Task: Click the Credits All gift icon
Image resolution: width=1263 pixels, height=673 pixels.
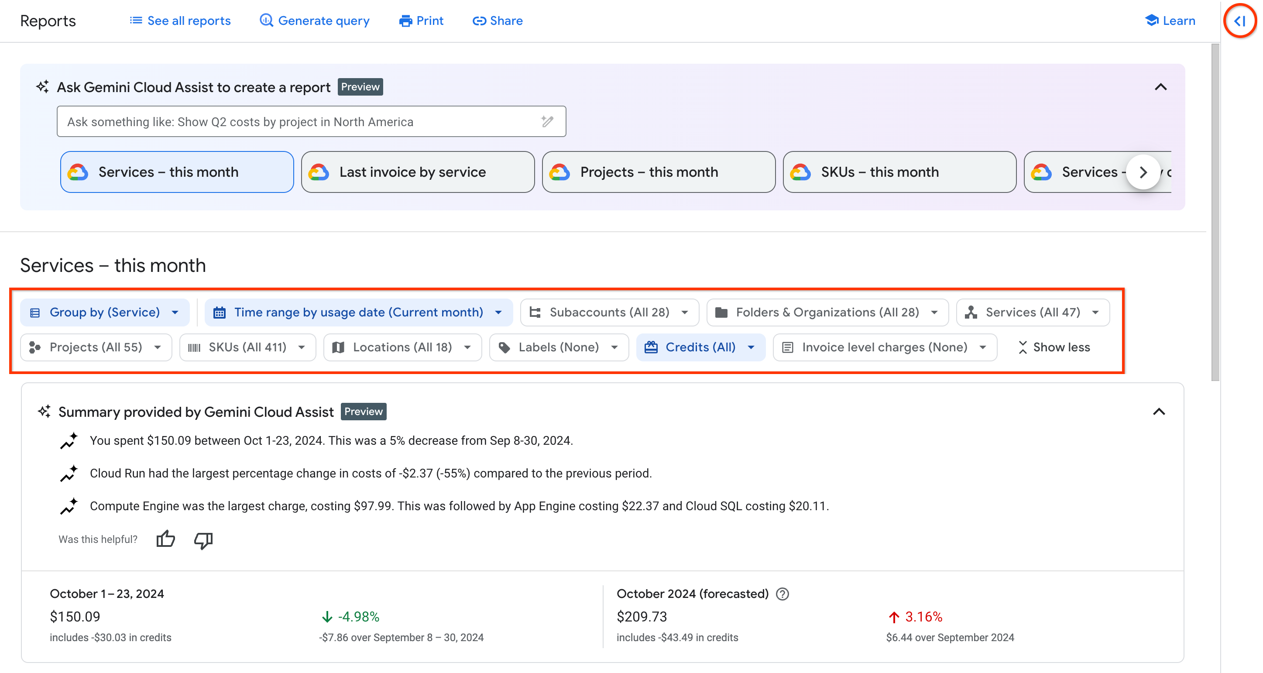Action: coord(652,347)
